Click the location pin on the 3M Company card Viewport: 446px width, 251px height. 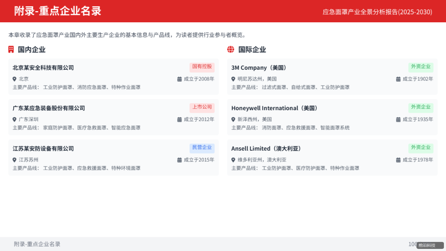(x=234, y=78)
